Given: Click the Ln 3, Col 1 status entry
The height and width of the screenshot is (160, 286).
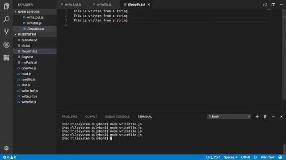Looking at the screenshot, I should pyautogui.click(x=213, y=157).
